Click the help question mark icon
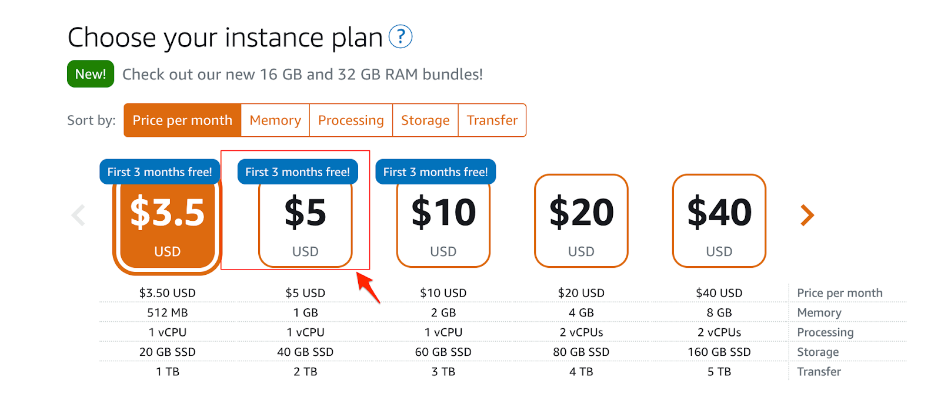 click(x=401, y=36)
